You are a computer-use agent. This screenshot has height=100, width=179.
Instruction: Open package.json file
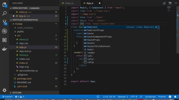34,79
